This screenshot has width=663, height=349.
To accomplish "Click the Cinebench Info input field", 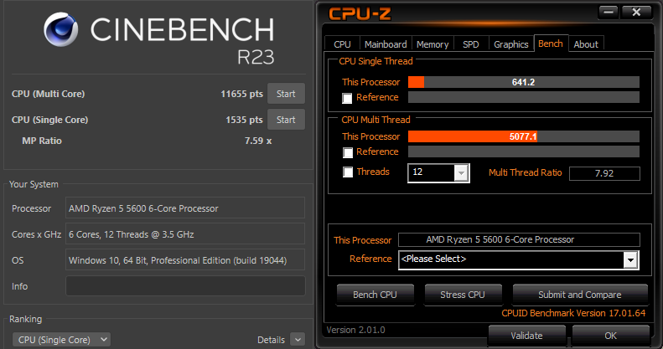I will [x=185, y=286].
